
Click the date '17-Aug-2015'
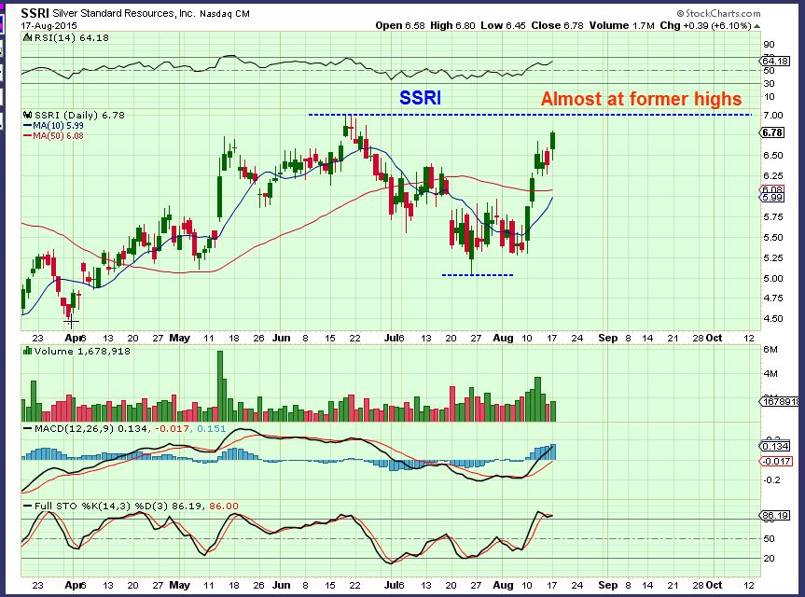click(49, 26)
